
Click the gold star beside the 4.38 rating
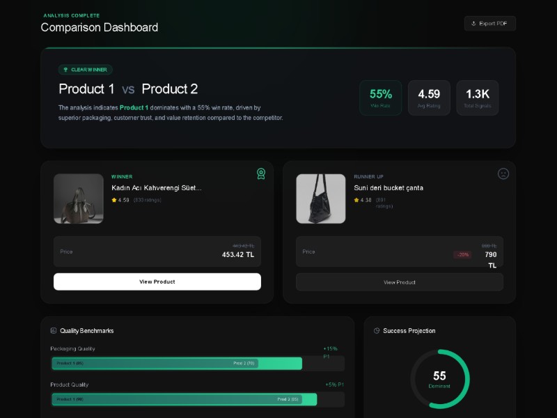pyautogui.click(x=356, y=200)
